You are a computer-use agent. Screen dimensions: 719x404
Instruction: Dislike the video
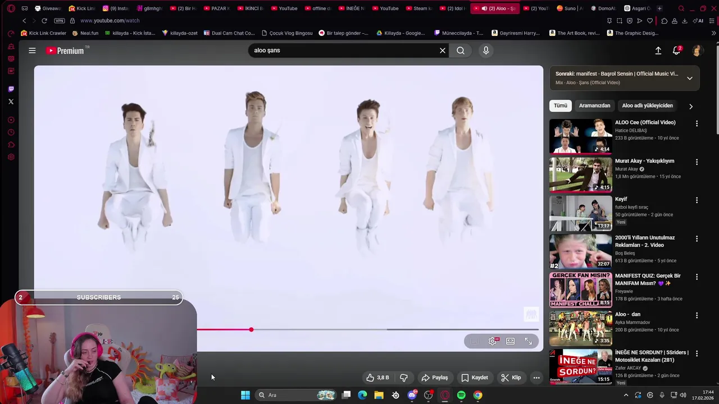[x=403, y=378]
